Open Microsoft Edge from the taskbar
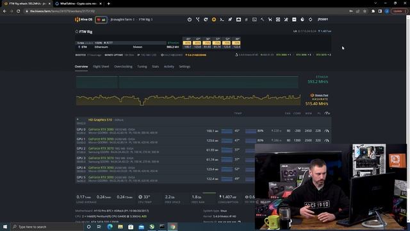The height and width of the screenshot is (231, 410). (110, 227)
